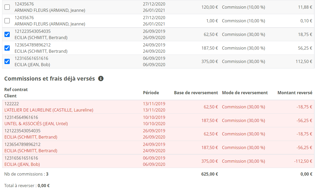Click the 11,88 € commission amount
The image size is (317, 190).
(x=305, y=7)
